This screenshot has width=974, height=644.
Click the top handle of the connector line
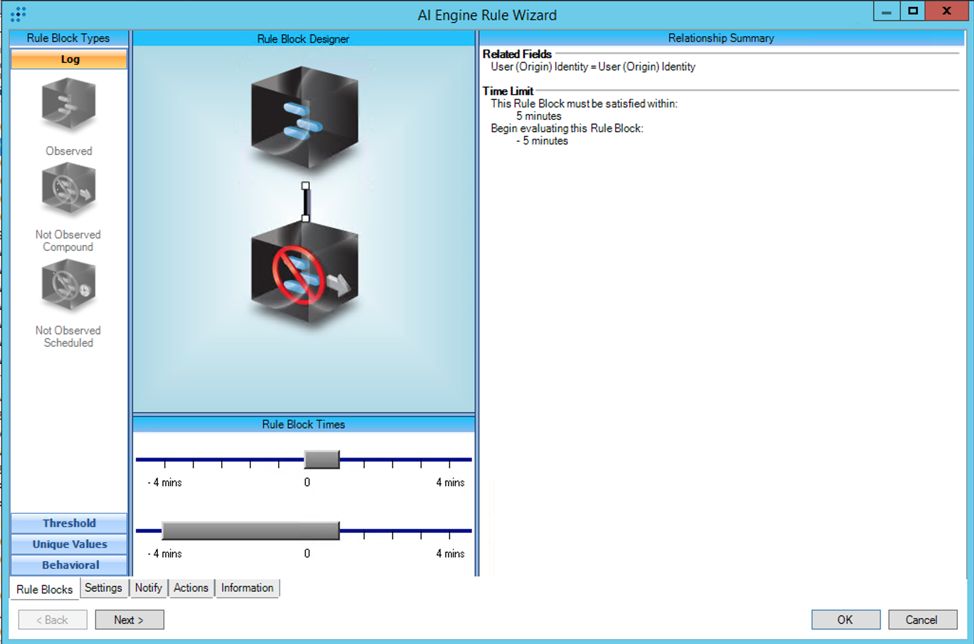tap(306, 186)
